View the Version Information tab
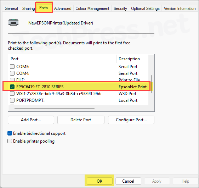Image resolution: width=199 pixels, height=188 pixels. 180,9
